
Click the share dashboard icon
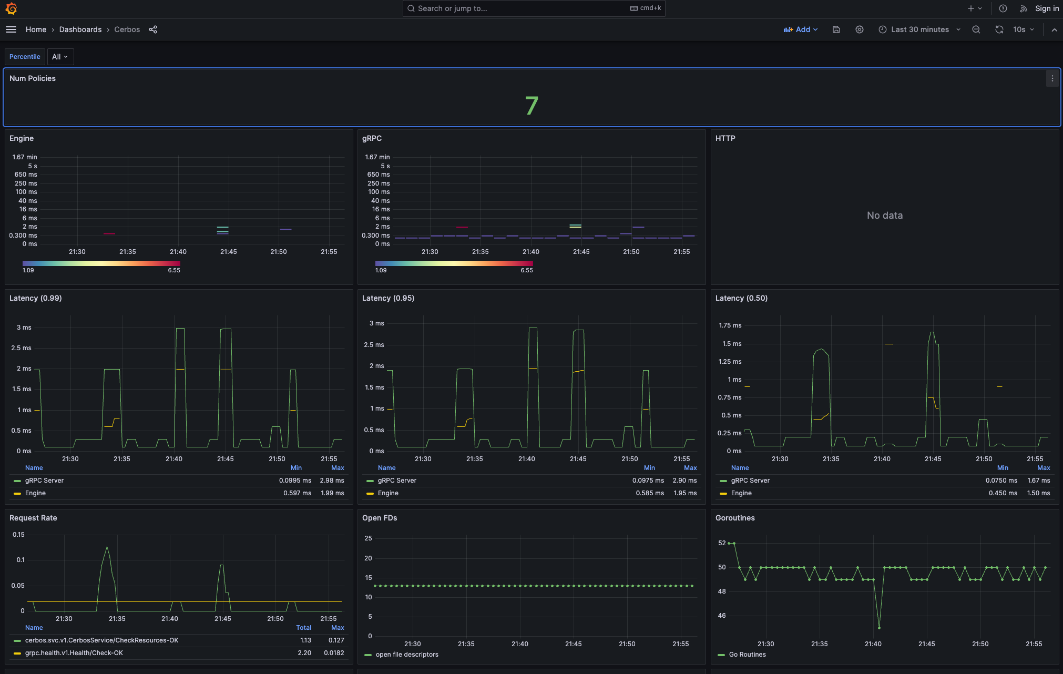click(x=153, y=29)
